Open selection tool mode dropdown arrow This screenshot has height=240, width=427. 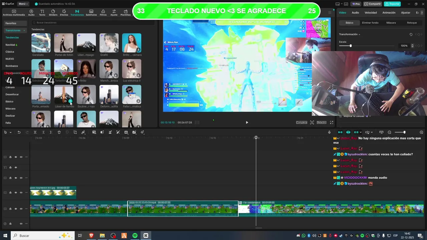coord(11,132)
